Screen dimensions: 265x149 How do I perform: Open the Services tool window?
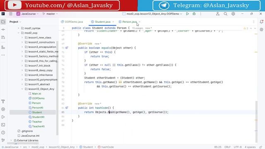click(3, 109)
